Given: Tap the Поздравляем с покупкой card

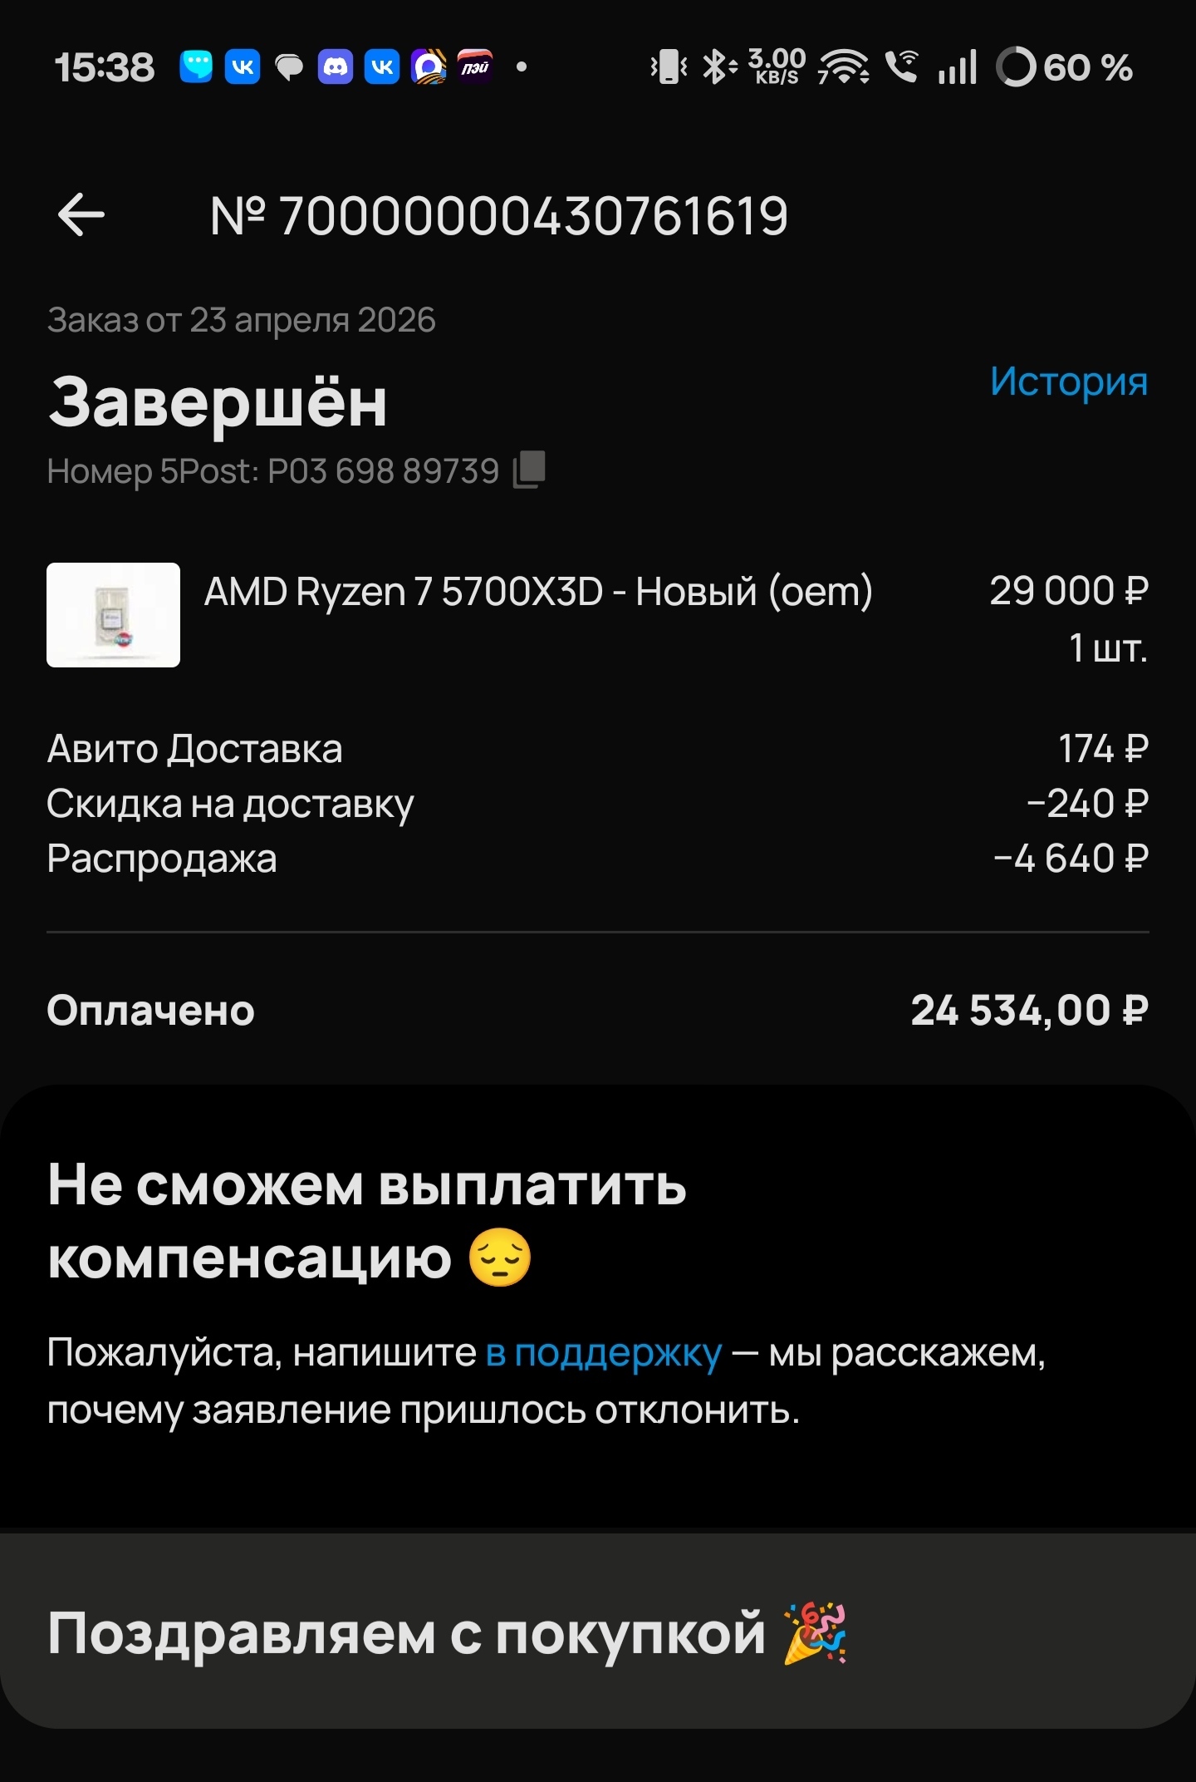Looking at the screenshot, I should point(598,1631).
